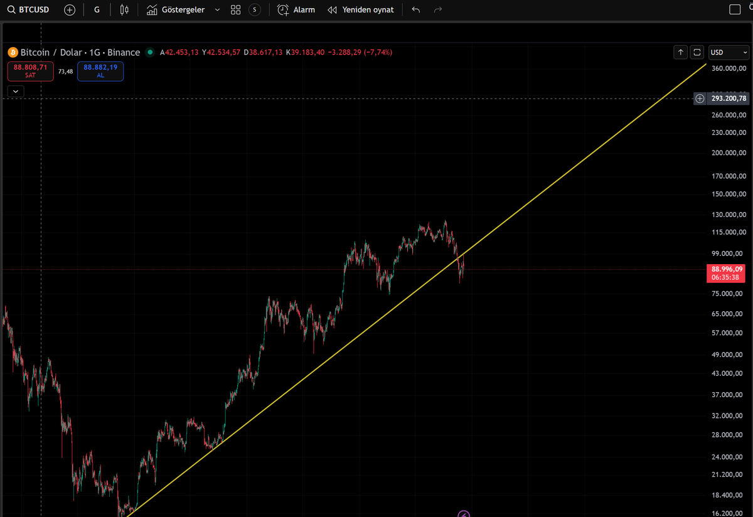
Task: Open symbol search for BTCUSD
Action: (28, 10)
